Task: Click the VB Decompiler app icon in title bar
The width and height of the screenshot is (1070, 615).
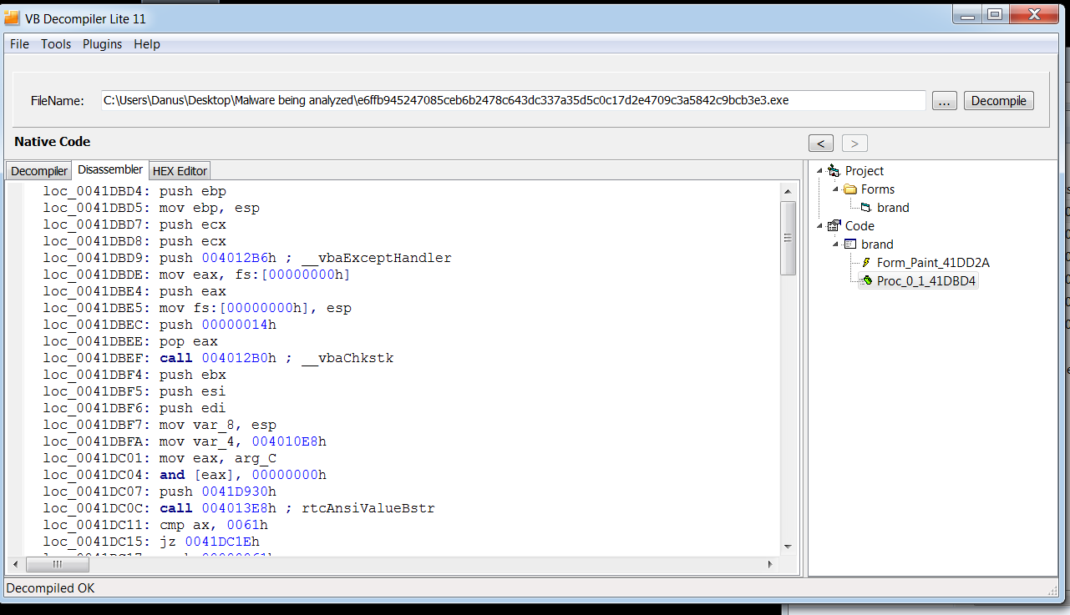Action: click(x=12, y=16)
